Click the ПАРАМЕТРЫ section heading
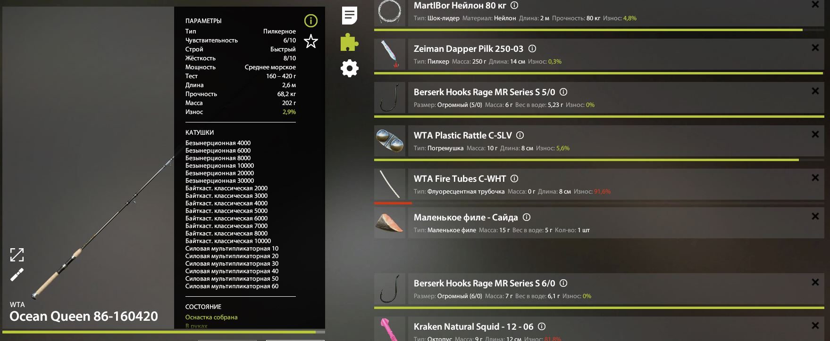 [203, 21]
